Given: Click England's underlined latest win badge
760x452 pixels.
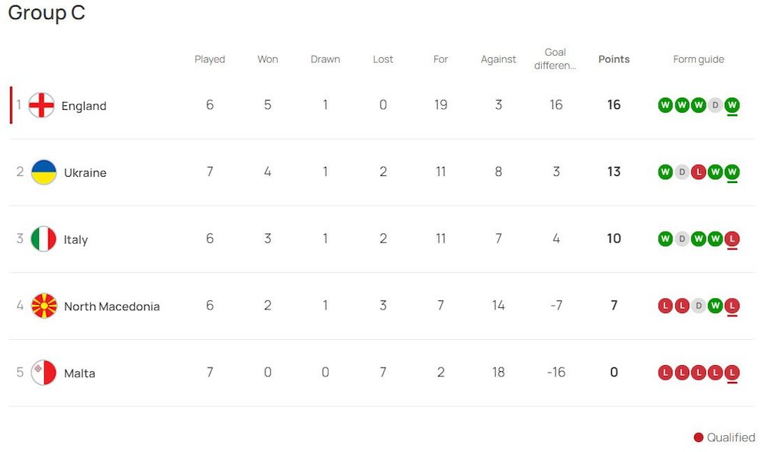Looking at the screenshot, I should click(x=732, y=105).
